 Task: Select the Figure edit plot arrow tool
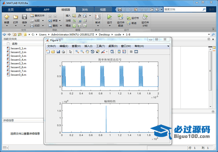tap(70, 52)
